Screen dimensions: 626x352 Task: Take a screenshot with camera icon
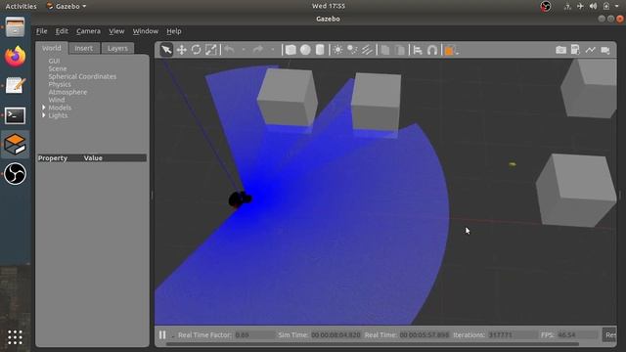pyautogui.click(x=560, y=50)
